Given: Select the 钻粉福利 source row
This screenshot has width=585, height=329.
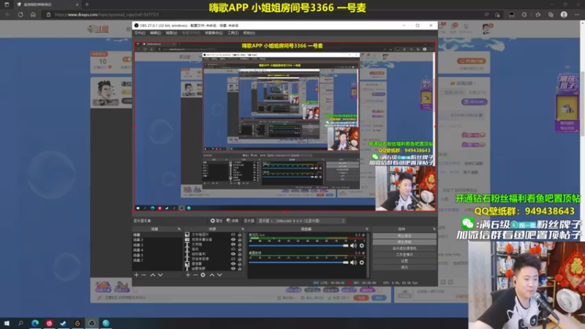Looking at the screenshot, I should [x=214, y=254].
